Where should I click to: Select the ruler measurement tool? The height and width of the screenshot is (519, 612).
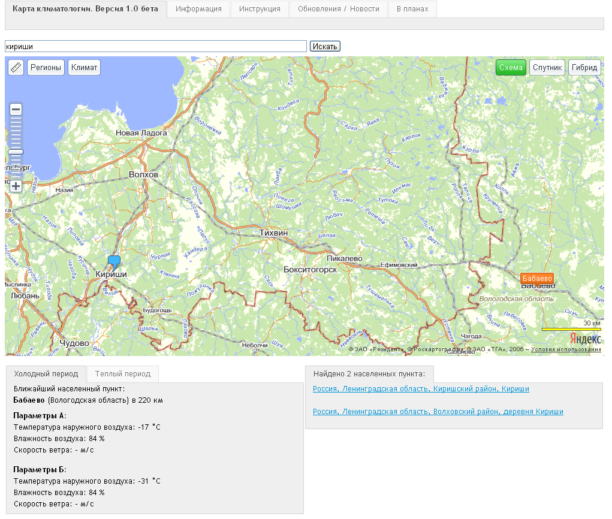(16, 67)
